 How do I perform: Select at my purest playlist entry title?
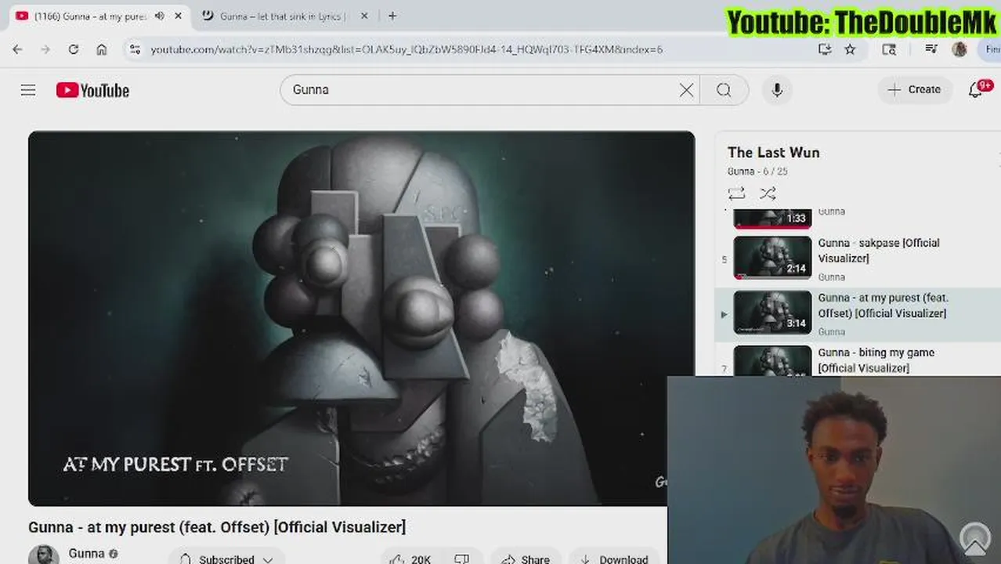884,305
